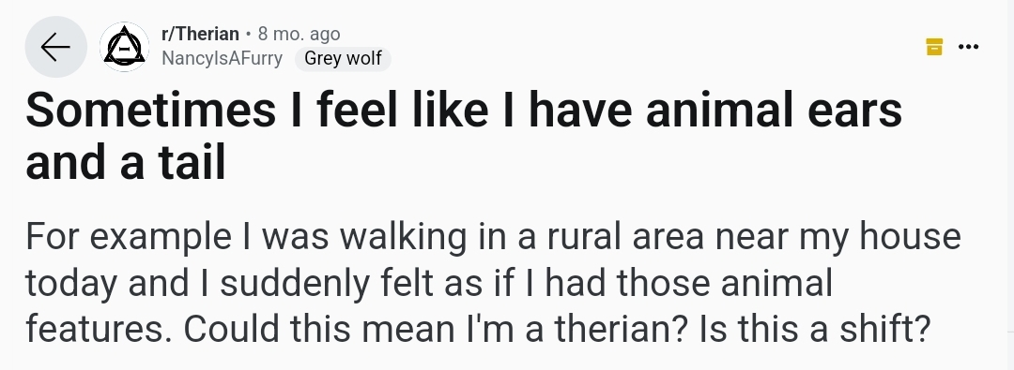Click the body line starting 'For example I'
Viewport: 1014px width, 370px height.
[494, 237]
